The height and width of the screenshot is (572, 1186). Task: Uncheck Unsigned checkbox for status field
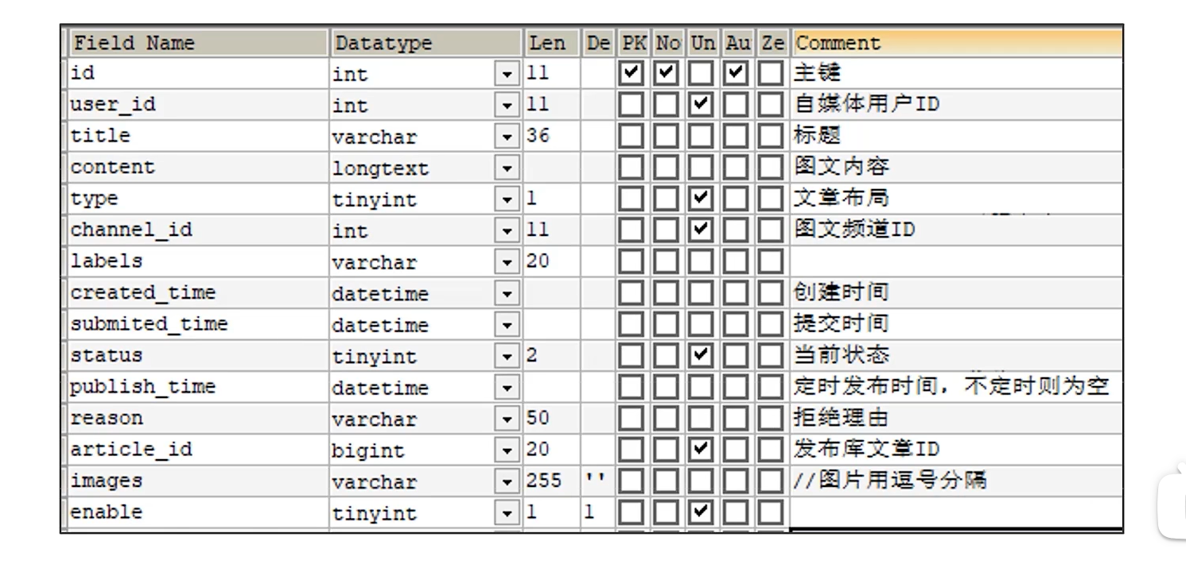click(x=701, y=355)
